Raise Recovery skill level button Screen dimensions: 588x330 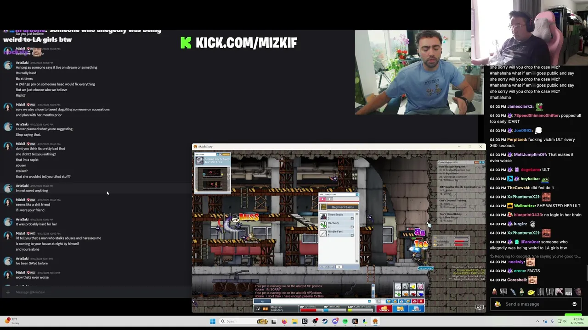(x=352, y=227)
